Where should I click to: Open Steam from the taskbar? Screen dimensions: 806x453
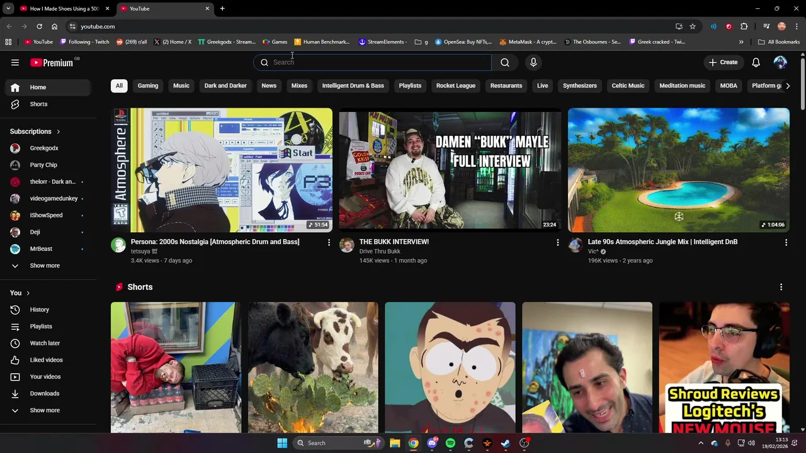coord(506,443)
